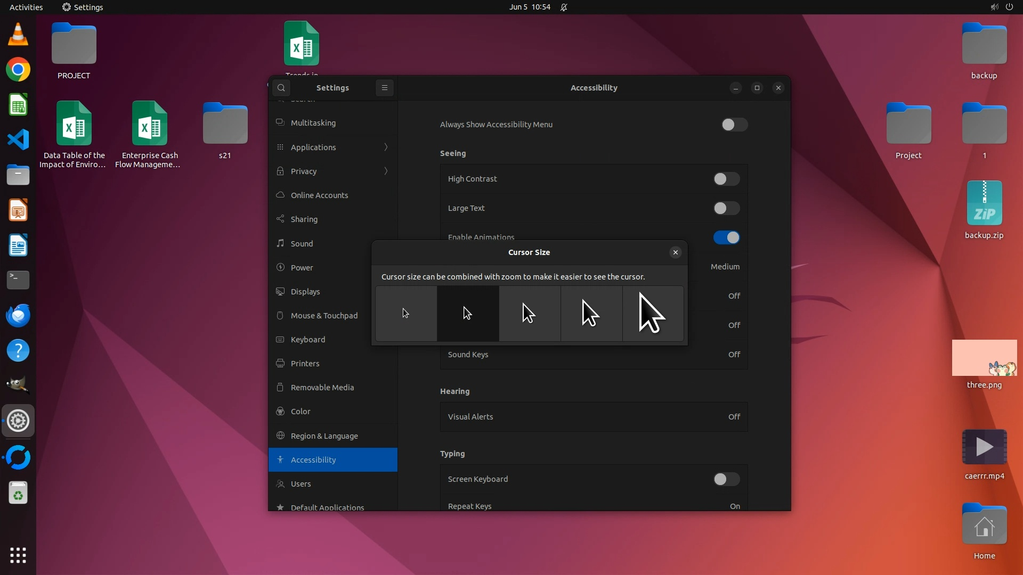This screenshot has width=1023, height=575.
Task: Choose the largest cursor size option
Action: 653,314
